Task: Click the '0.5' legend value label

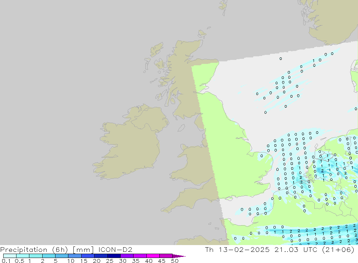Action: tap(19, 261)
